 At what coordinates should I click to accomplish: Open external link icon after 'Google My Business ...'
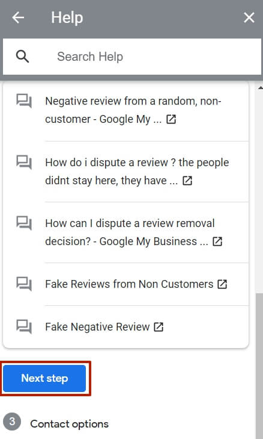pyautogui.click(x=217, y=241)
